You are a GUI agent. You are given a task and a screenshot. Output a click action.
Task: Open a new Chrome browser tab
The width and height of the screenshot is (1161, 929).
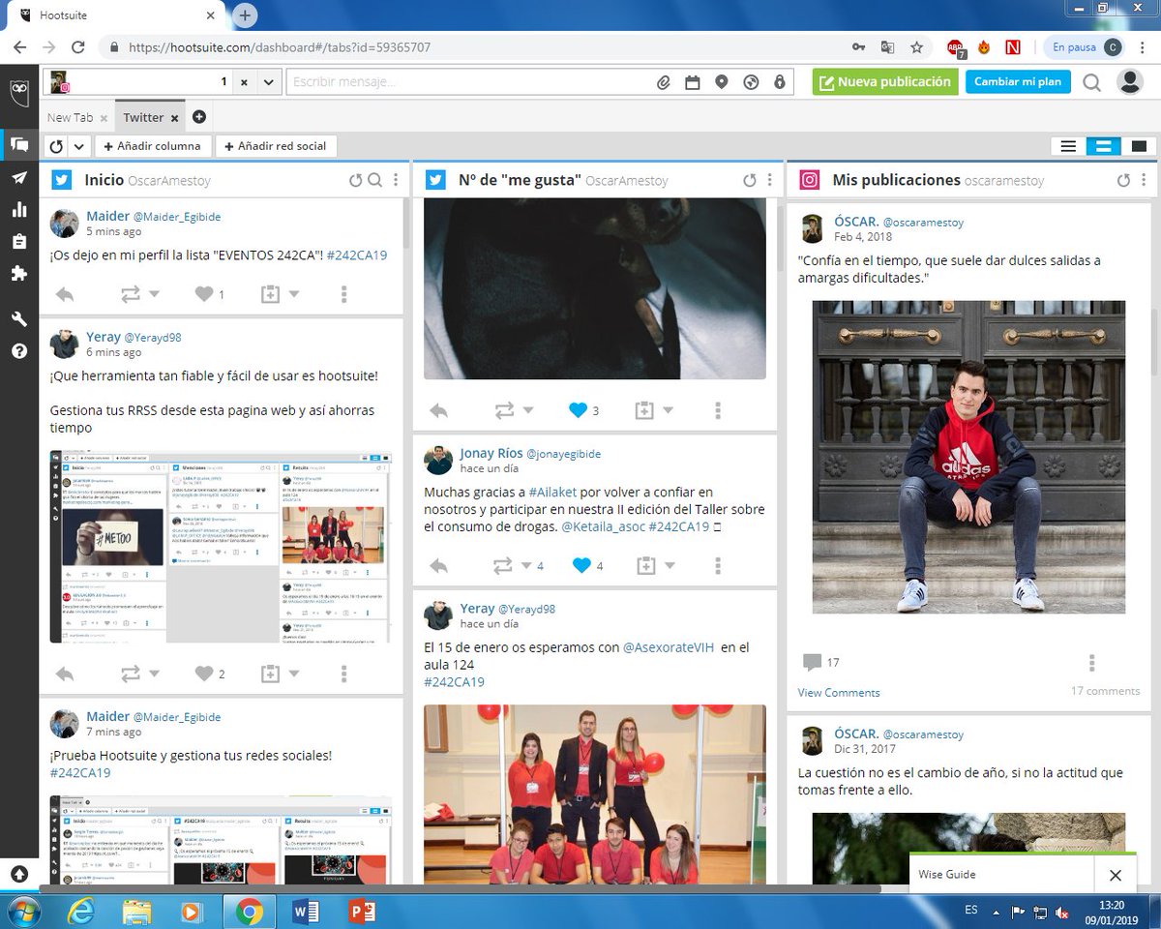click(246, 15)
